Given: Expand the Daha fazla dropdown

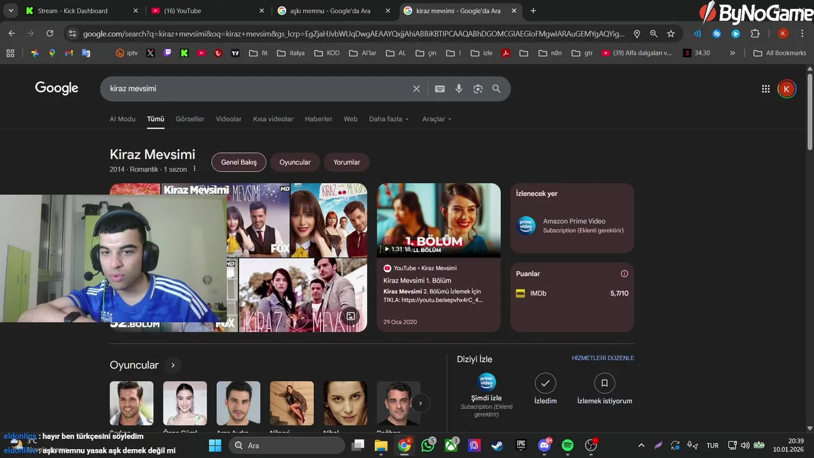Looking at the screenshot, I should (389, 119).
